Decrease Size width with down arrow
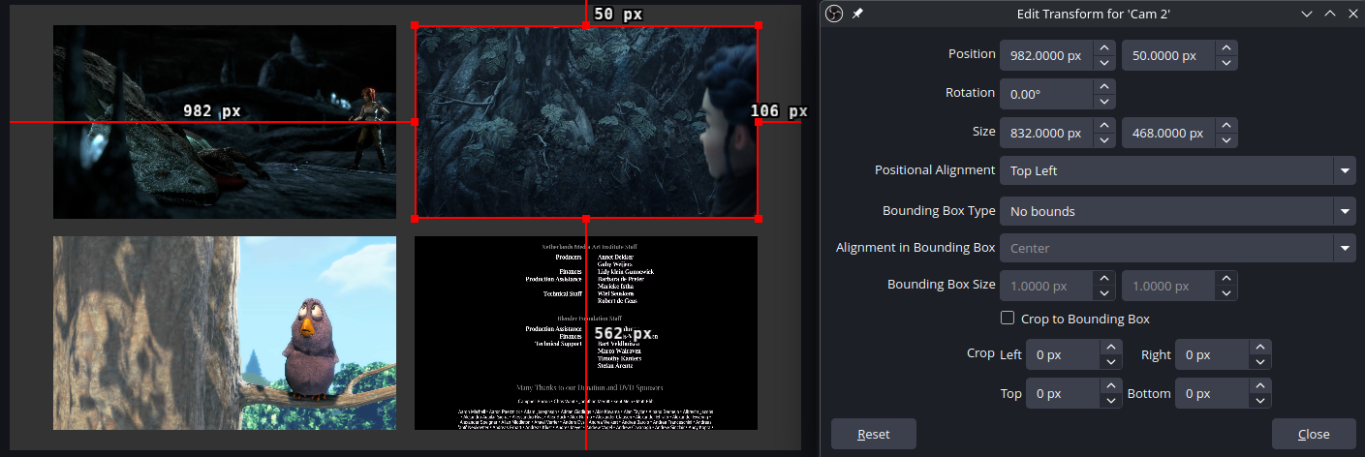The image size is (1365, 457). click(x=1103, y=140)
